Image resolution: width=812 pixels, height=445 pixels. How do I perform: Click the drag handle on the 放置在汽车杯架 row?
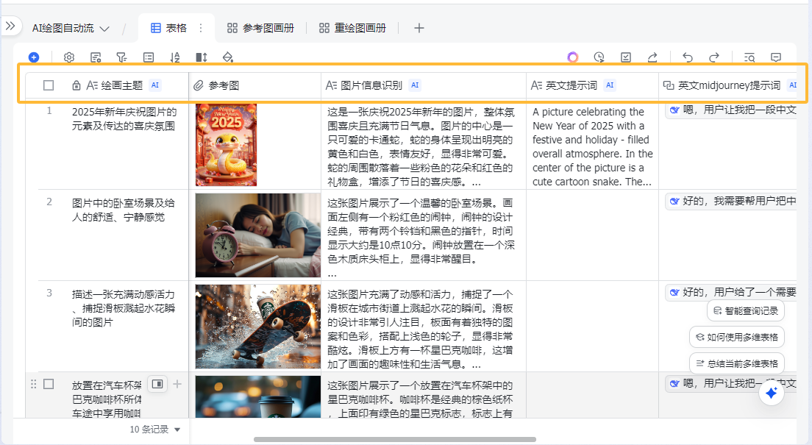click(x=34, y=384)
